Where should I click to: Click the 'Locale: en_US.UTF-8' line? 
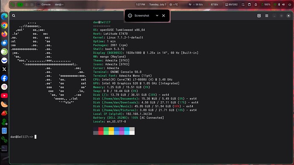[110, 122]
